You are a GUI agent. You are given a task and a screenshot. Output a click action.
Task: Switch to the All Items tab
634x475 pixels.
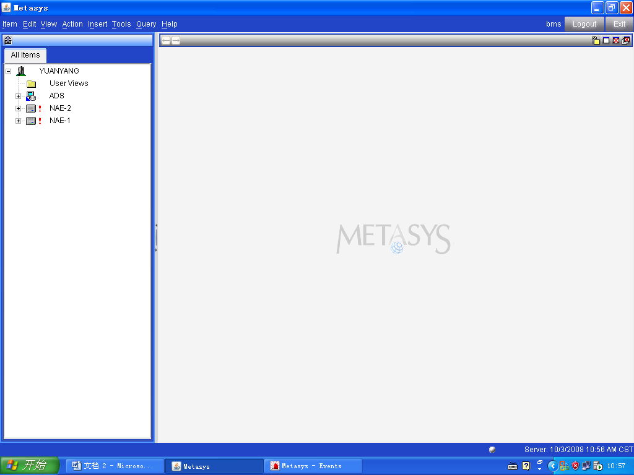[x=25, y=55]
